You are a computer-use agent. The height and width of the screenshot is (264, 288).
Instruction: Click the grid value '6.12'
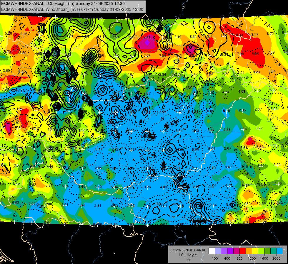tap(16, 184)
